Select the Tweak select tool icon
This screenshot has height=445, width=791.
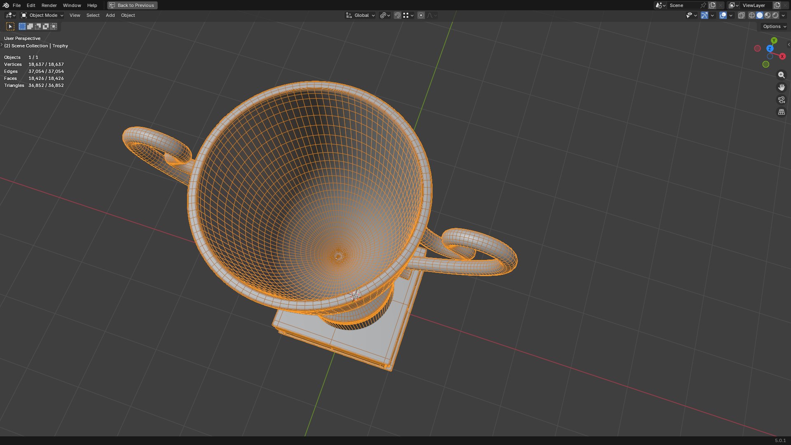10,26
